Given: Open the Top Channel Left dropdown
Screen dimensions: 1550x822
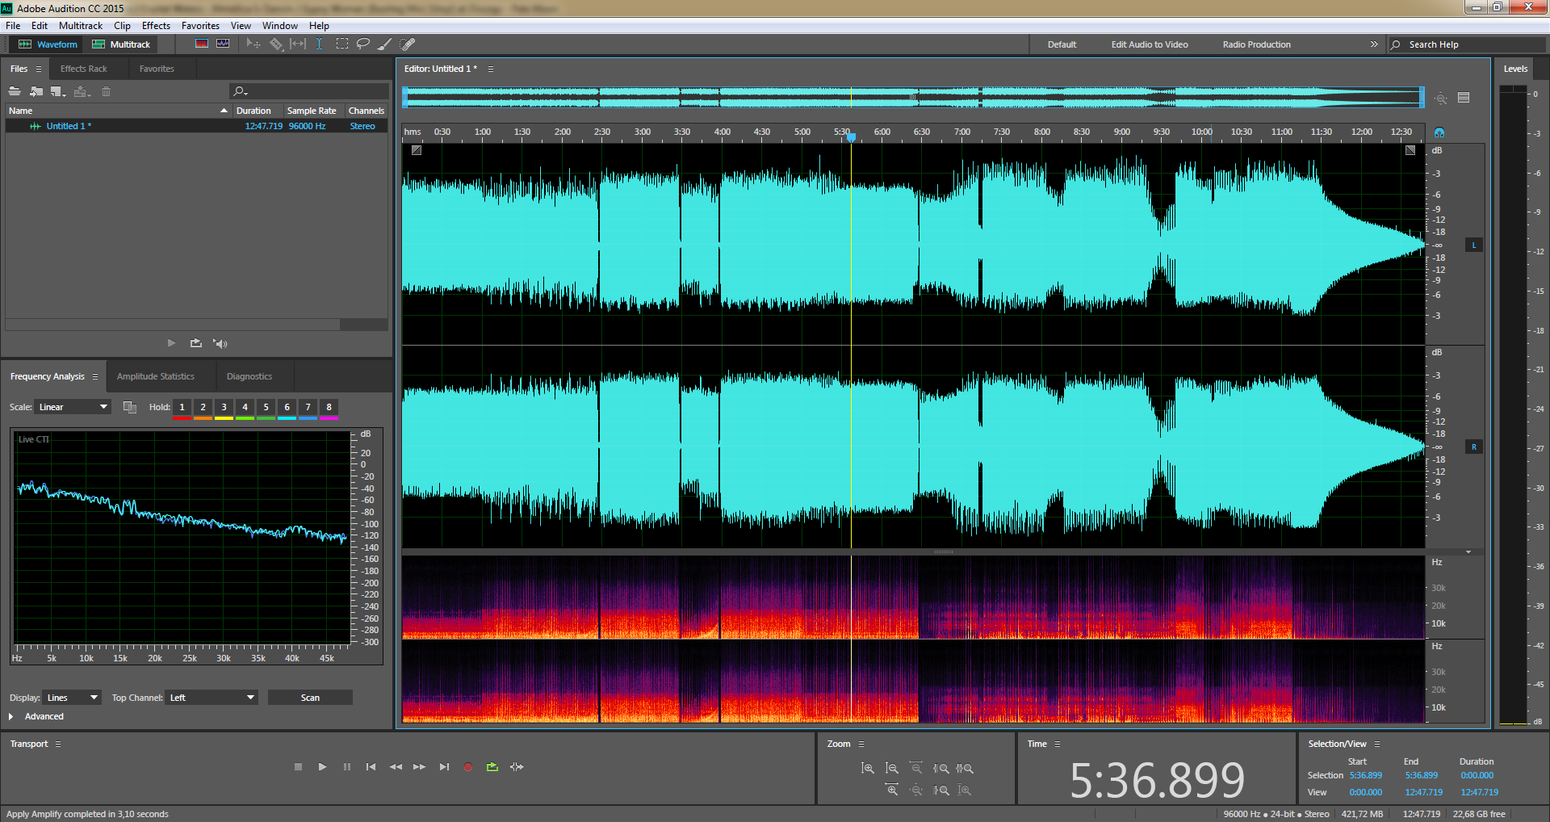Looking at the screenshot, I should click(212, 698).
